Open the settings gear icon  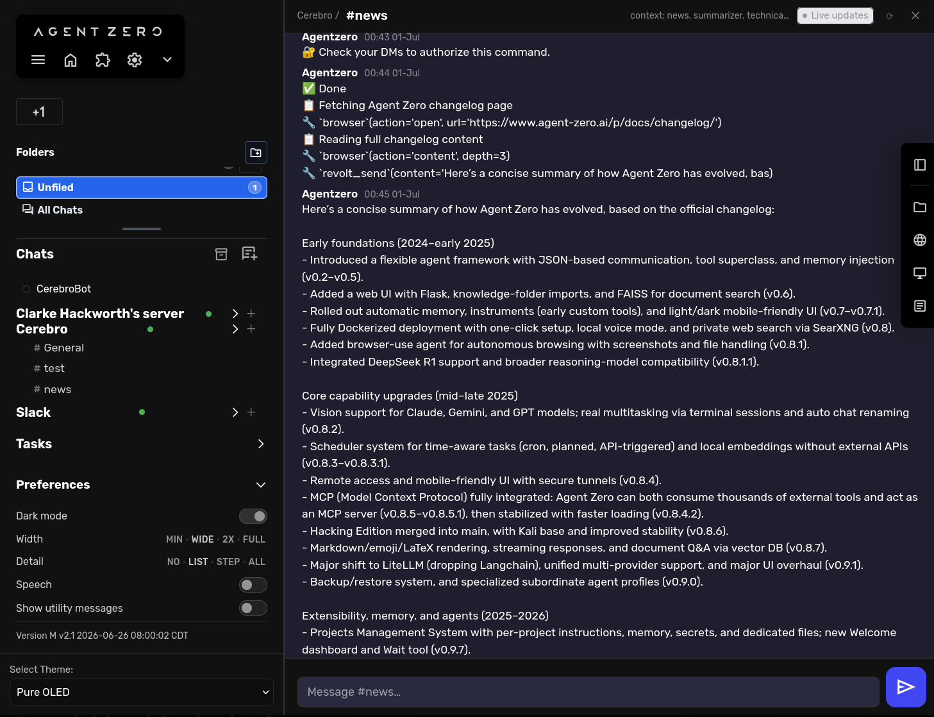coord(135,60)
